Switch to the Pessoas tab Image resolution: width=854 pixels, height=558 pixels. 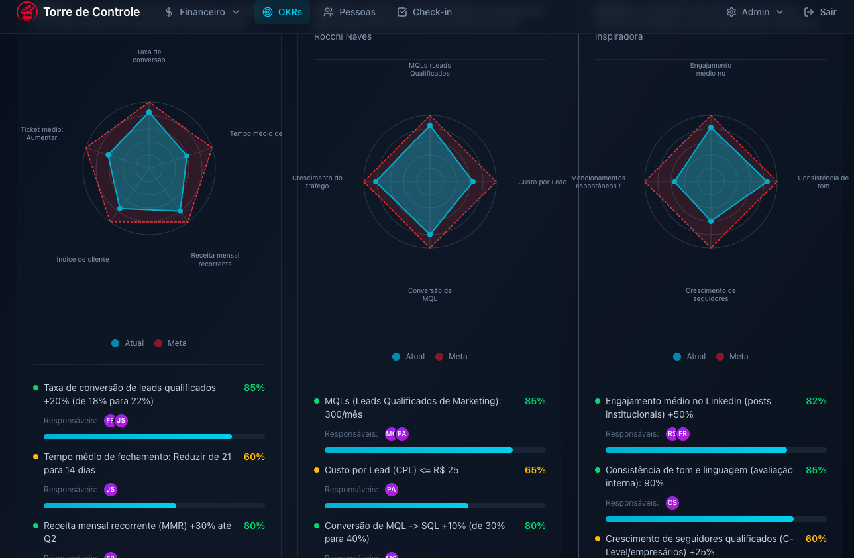pos(349,11)
